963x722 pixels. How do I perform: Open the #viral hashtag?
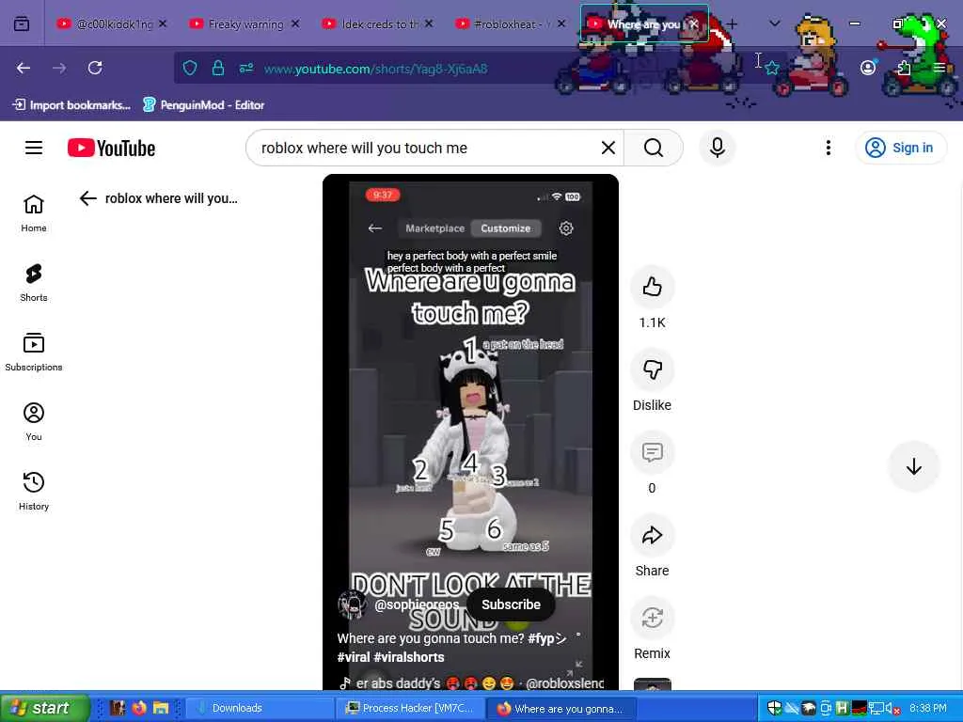click(354, 657)
